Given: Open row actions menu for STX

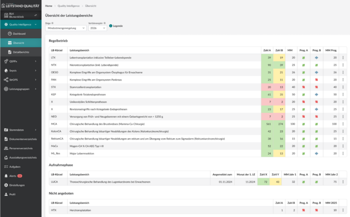Looking at the screenshot, I should (x=343, y=87).
